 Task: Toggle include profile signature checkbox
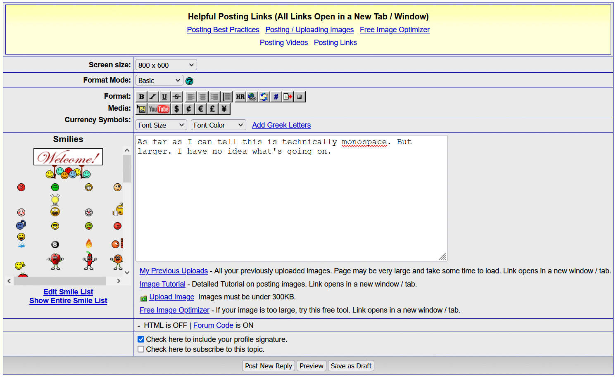point(141,339)
